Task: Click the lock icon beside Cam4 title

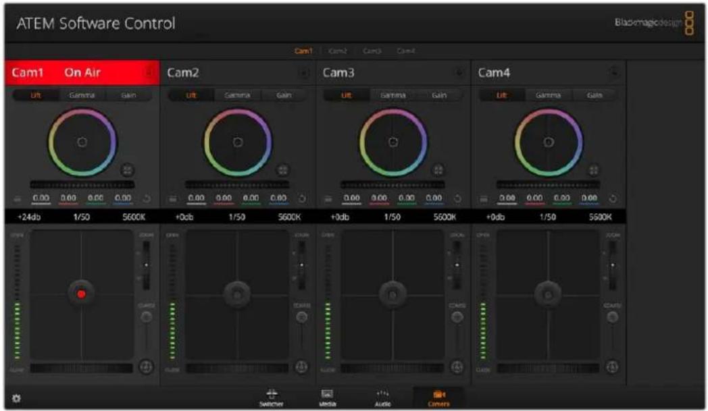Action: 614,73
